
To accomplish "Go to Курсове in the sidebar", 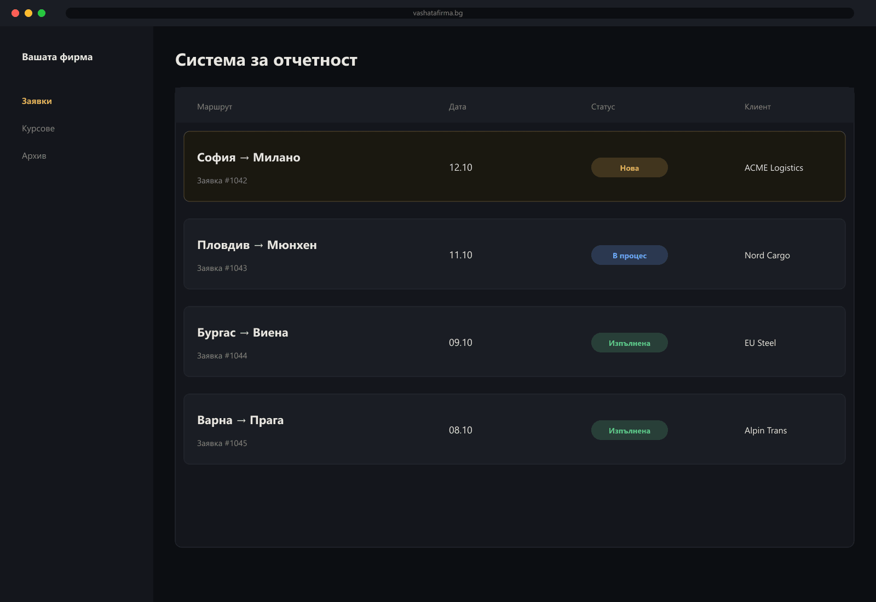I will click(38, 129).
